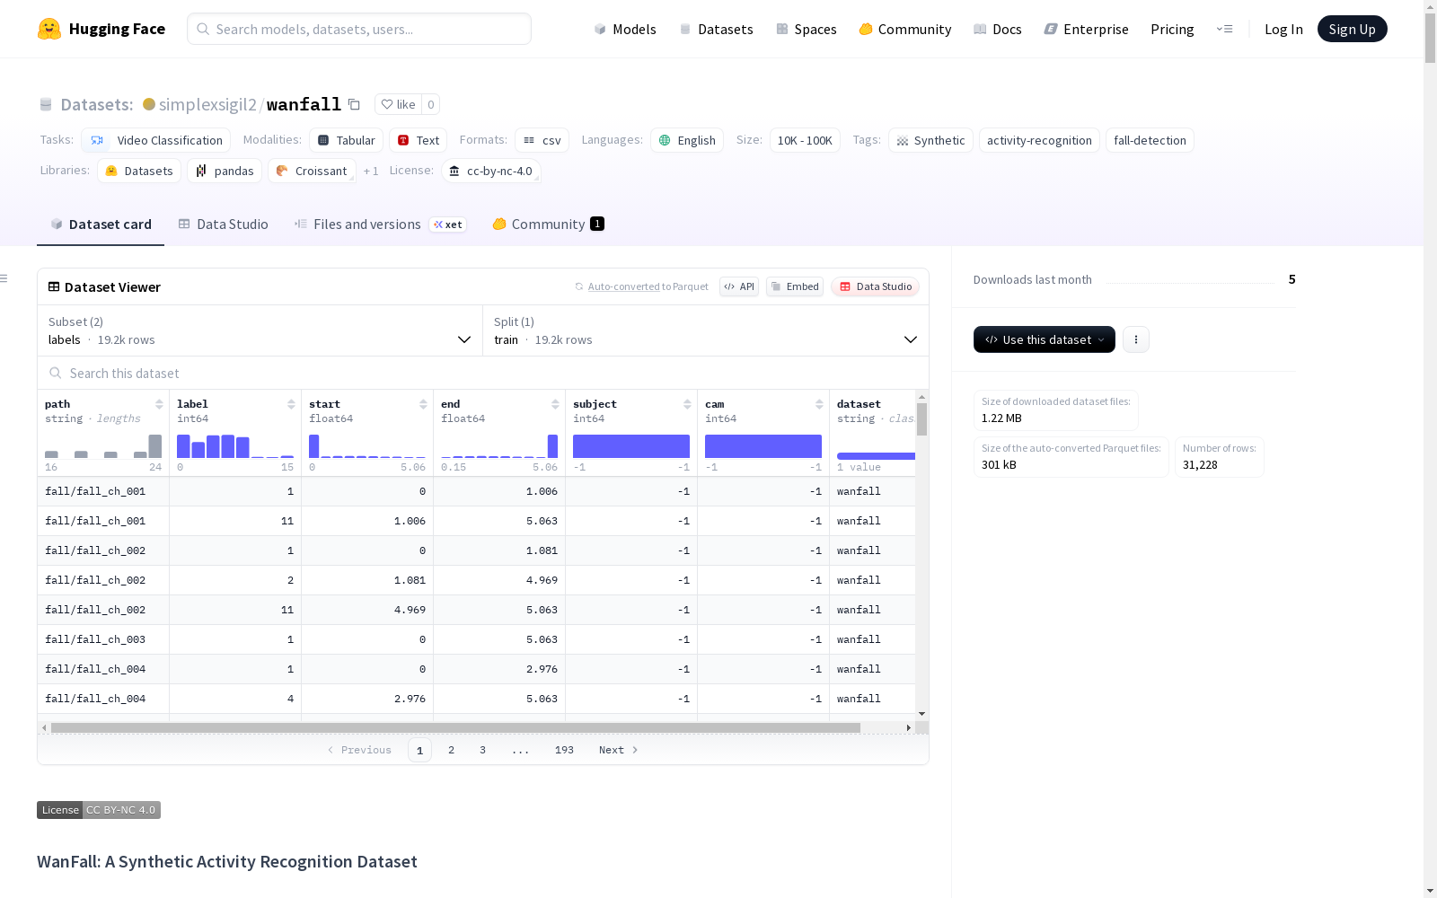Click the activity-recognition tag
1437x898 pixels.
1039,140
